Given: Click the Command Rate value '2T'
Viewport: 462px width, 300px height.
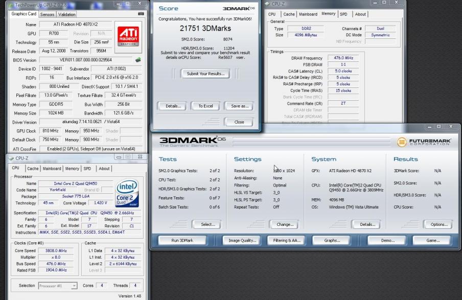Looking at the screenshot, I should [x=343, y=103].
